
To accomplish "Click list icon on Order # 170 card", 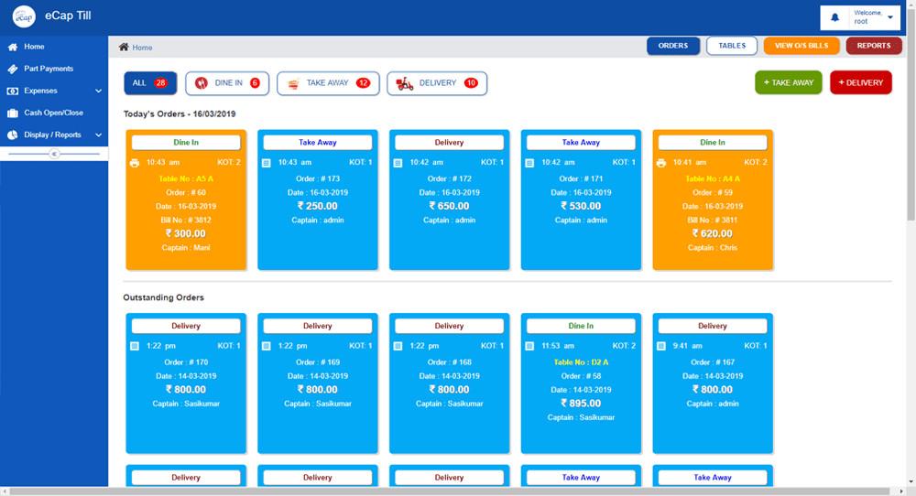I will 135,346.
